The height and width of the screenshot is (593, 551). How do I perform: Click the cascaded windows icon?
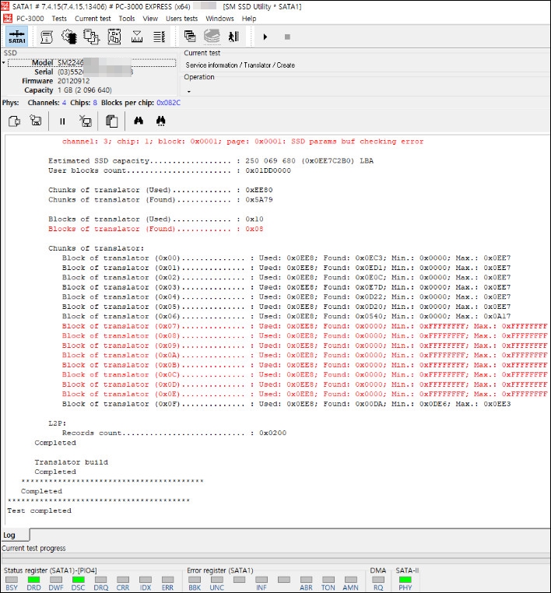click(190, 37)
